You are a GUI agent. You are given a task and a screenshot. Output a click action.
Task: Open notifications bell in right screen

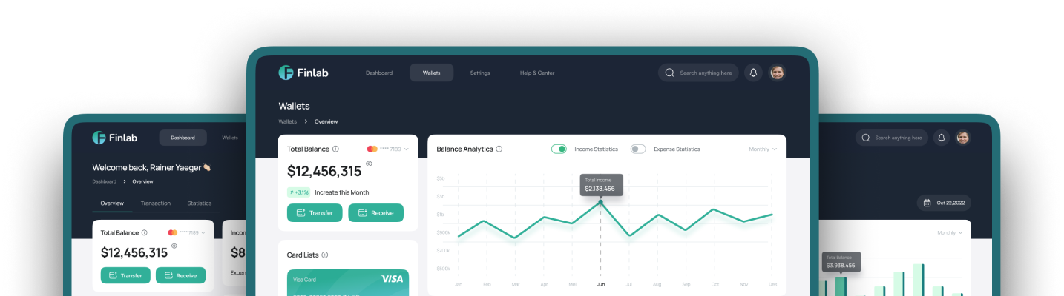tap(941, 138)
